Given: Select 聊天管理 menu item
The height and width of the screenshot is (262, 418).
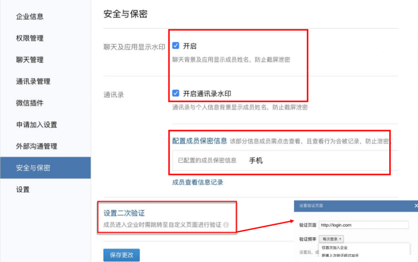Looking at the screenshot, I should point(30,60).
